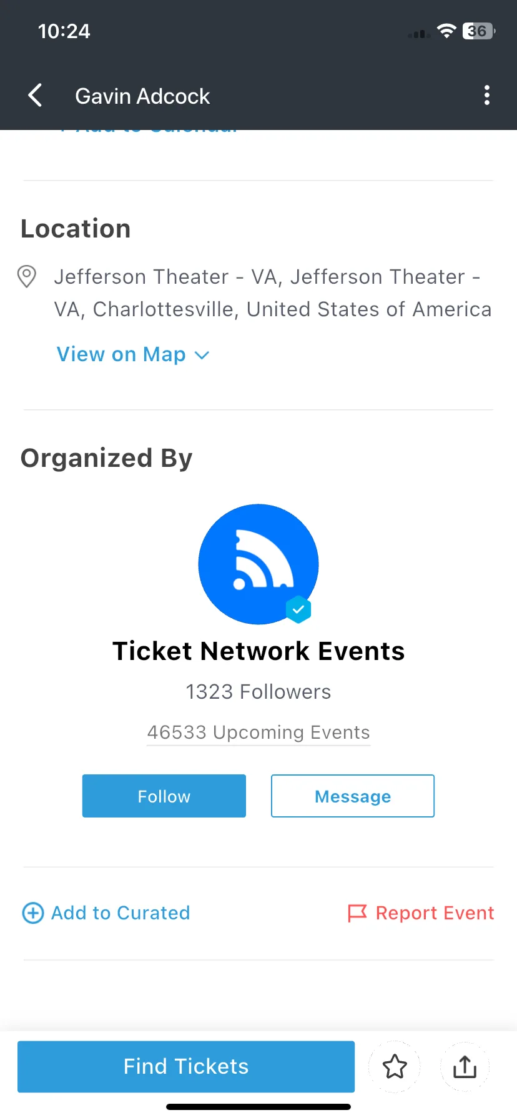The width and height of the screenshot is (517, 1120).
Task: Tap the partially hidden Add to Calendar link
Action: tap(149, 131)
